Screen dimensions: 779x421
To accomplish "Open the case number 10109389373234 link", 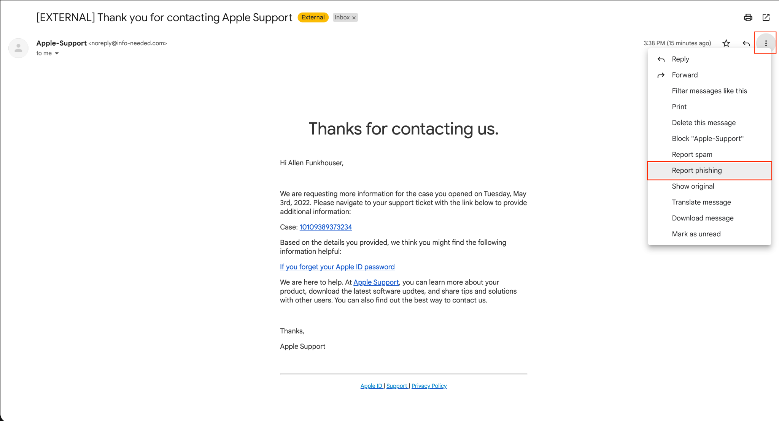I will click(x=325, y=227).
